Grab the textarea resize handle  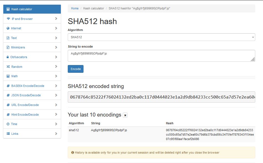(x=253, y=59)
